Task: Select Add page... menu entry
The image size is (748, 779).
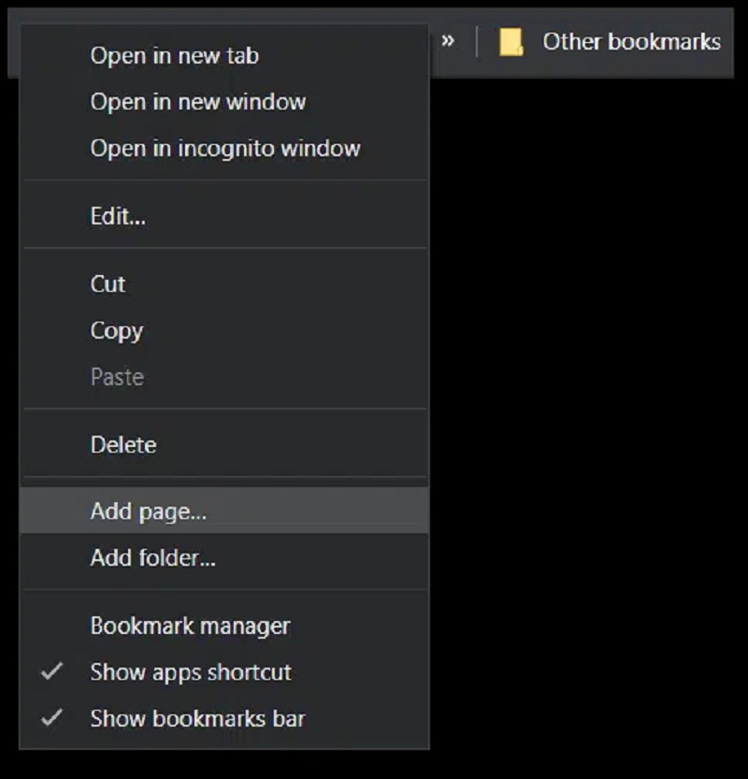Action: pyautogui.click(x=148, y=512)
